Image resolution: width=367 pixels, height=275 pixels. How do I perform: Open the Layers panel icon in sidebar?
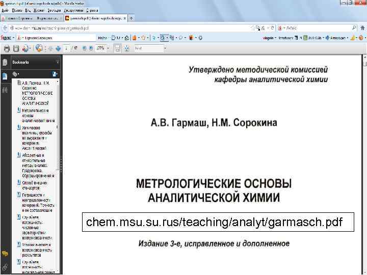[5, 90]
